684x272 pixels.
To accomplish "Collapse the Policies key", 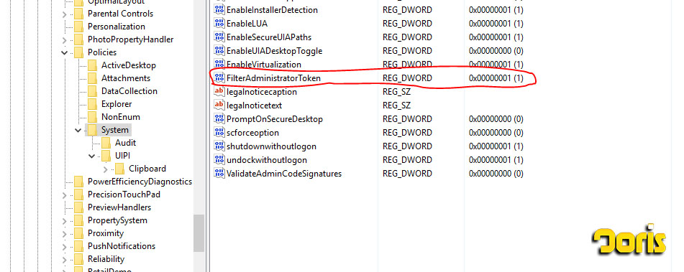I will tap(65, 52).
